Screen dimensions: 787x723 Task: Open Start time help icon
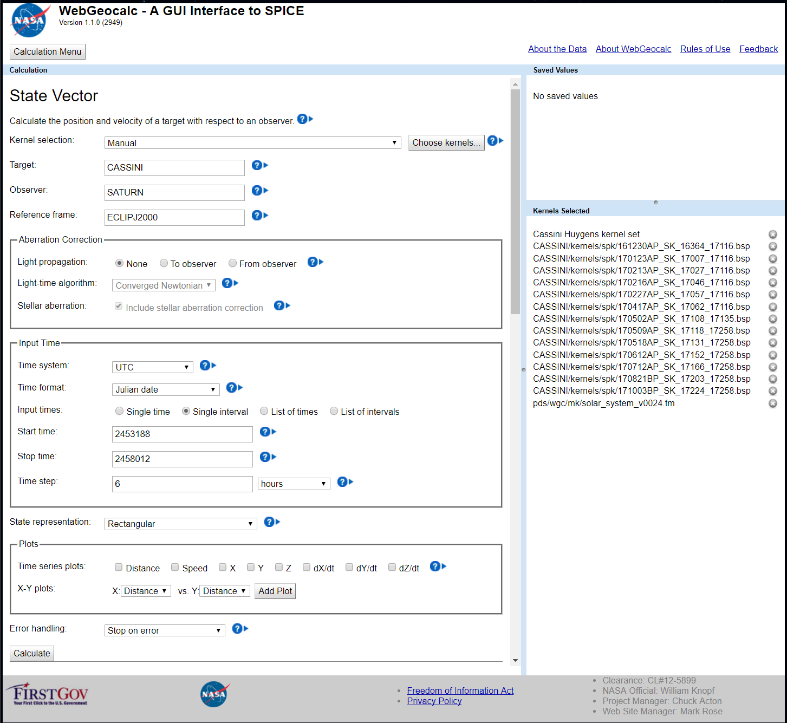[x=268, y=432]
